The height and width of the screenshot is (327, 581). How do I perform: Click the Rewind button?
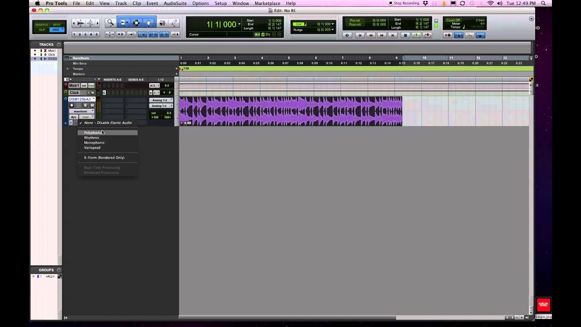pos(371,35)
